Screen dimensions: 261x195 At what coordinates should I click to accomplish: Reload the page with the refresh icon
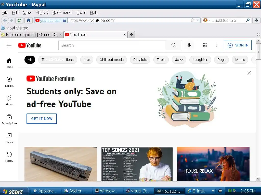[x=19, y=20]
